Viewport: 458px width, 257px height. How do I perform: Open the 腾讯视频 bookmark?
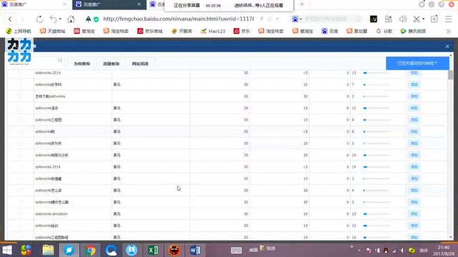point(413,31)
